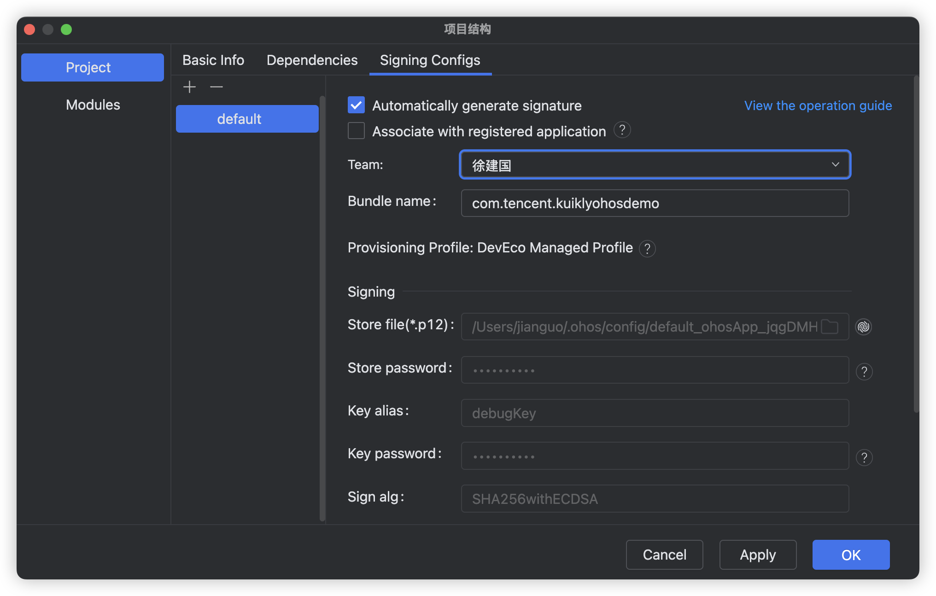The image size is (936, 596).
Task: Open the Team dropdown list
Action: point(655,164)
